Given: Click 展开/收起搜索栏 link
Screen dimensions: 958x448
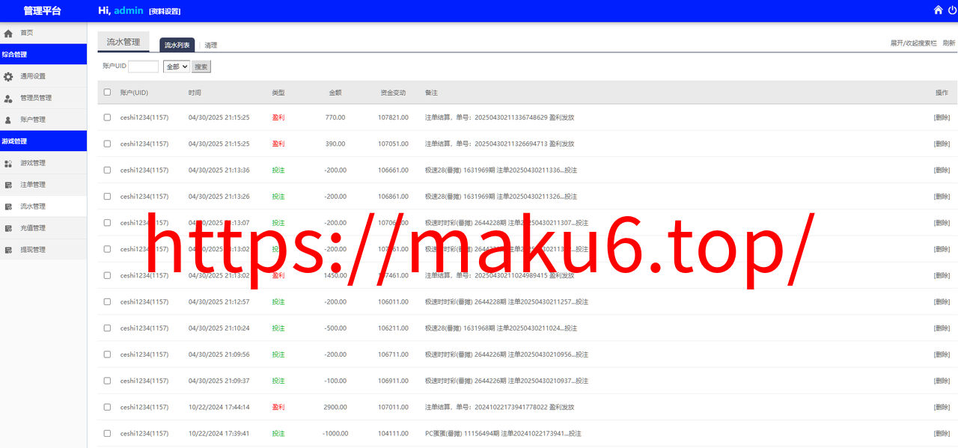Looking at the screenshot, I should coord(913,43).
